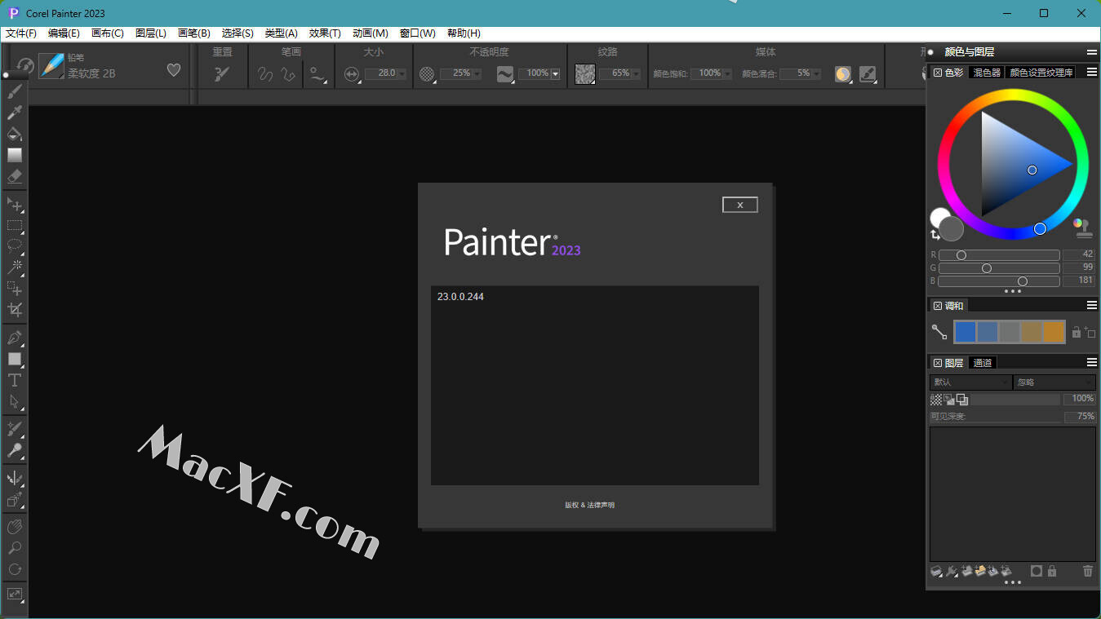Open the 帮助(H) menu
The height and width of the screenshot is (619, 1101).
(x=464, y=33)
